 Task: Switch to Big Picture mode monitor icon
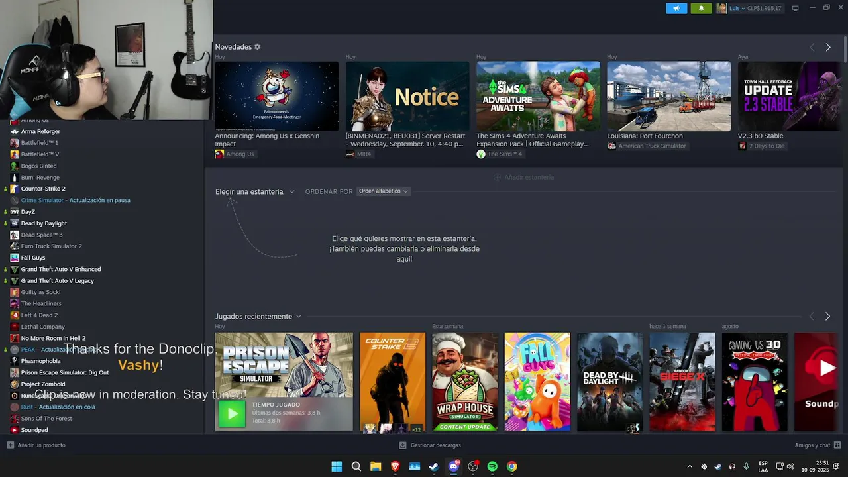pos(795,8)
